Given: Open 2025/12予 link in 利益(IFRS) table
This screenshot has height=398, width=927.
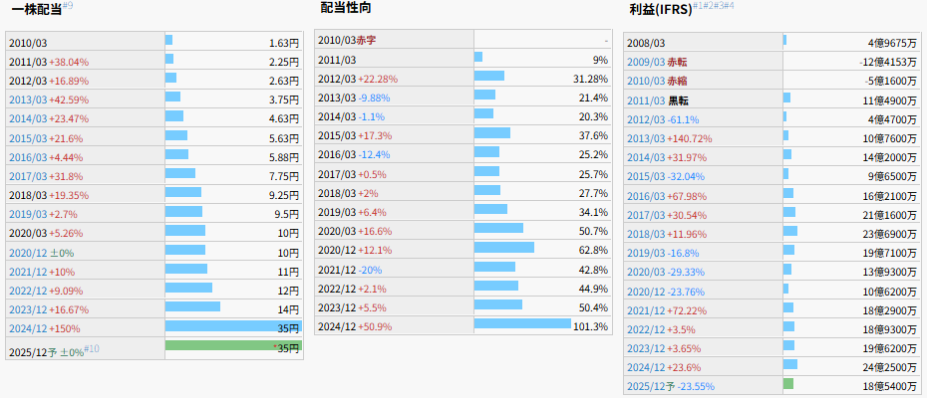Looking at the screenshot, I should click(651, 385).
